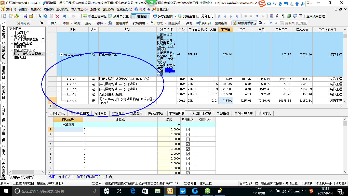Open Microsoft Edge from the taskbar

pos(133,191)
